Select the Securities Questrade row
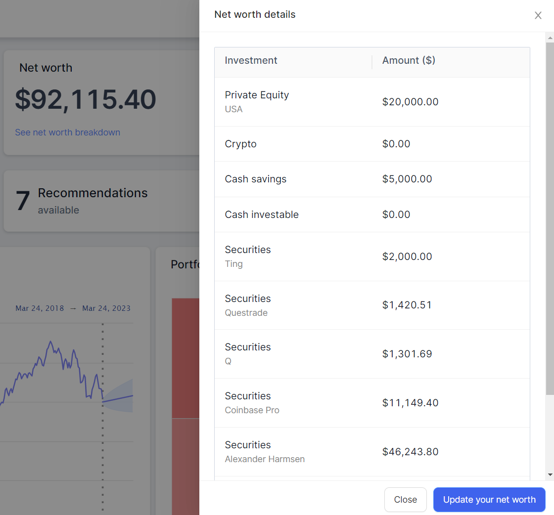Image resolution: width=554 pixels, height=515 pixels. coord(372,305)
